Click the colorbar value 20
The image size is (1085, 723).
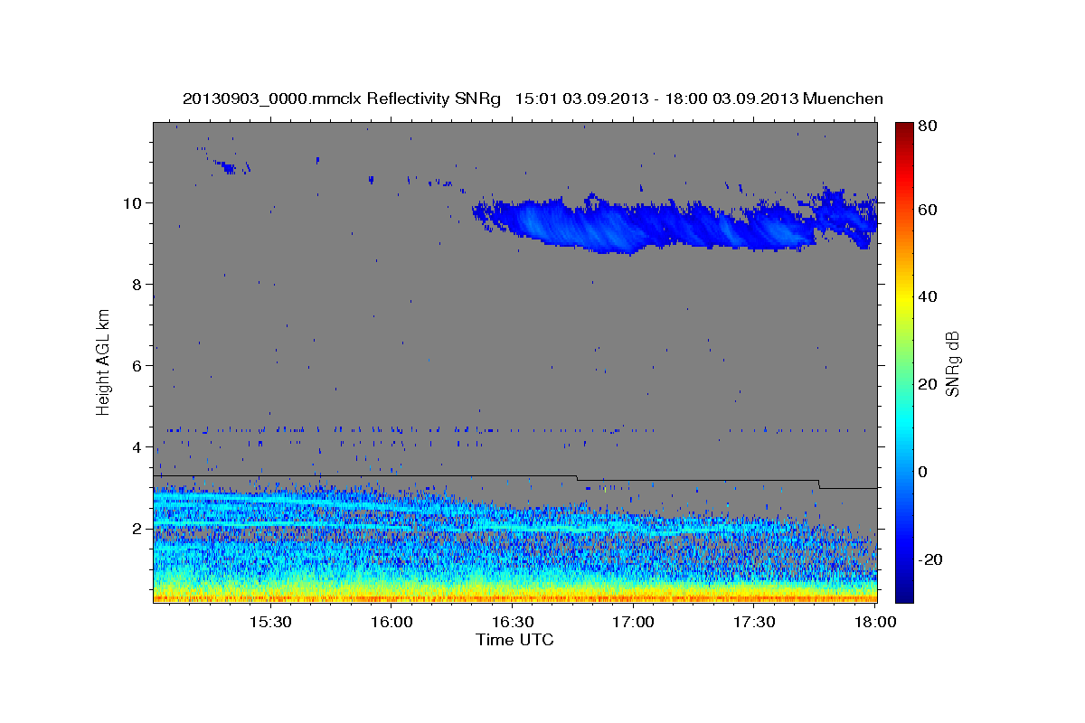(x=926, y=384)
